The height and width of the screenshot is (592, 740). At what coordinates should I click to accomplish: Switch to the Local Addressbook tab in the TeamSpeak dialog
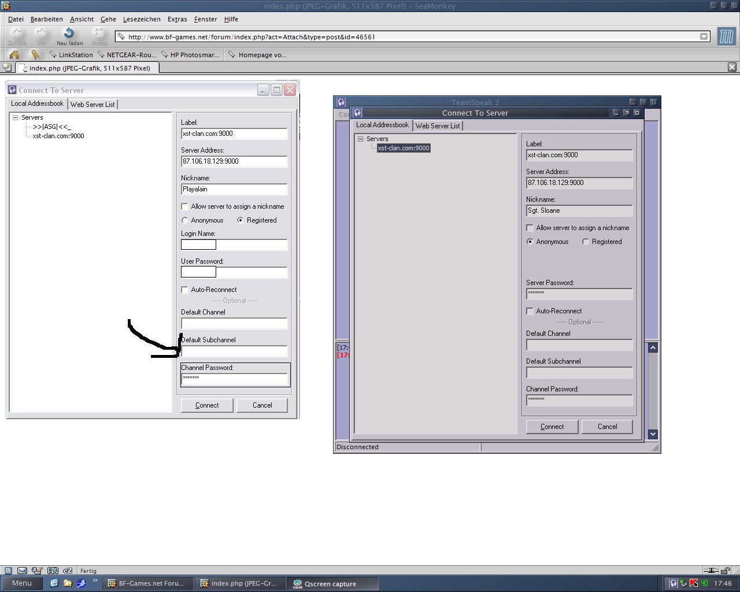click(382, 125)
